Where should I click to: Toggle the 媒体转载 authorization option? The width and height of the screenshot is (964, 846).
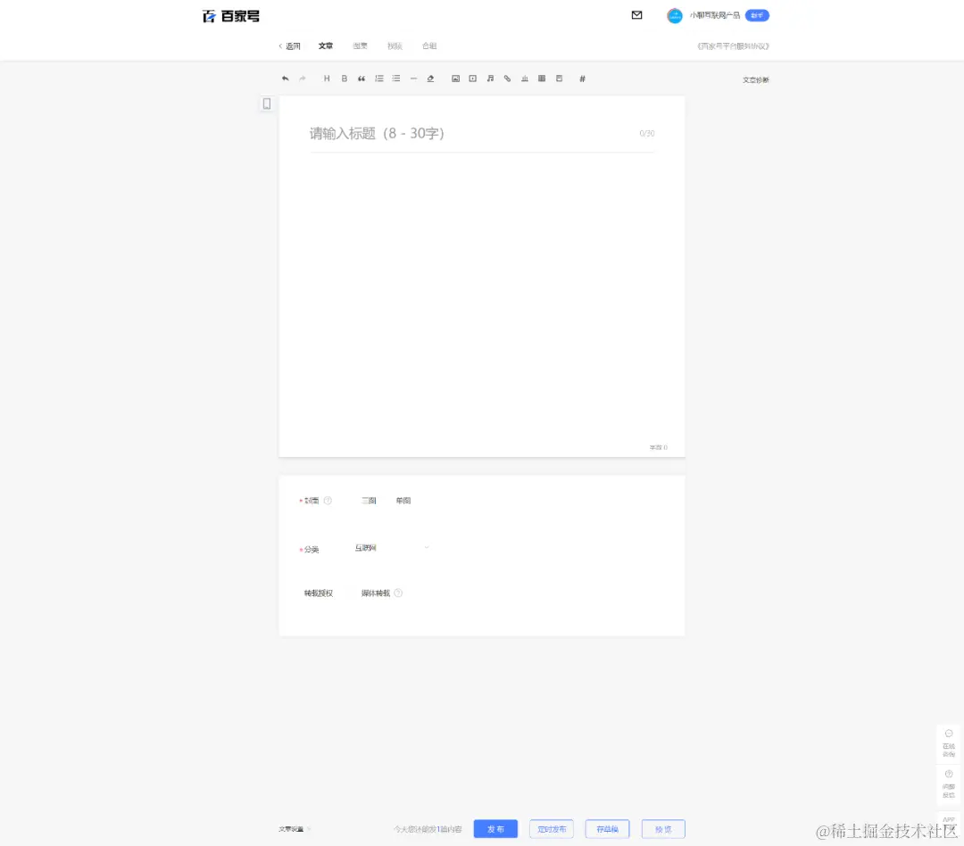point(376,593)
